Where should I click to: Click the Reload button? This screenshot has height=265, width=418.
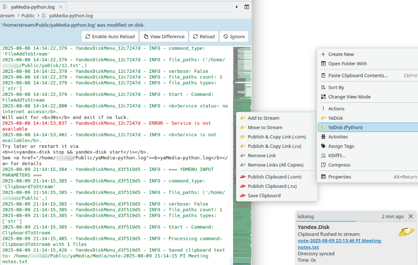[x=204, y=36]
